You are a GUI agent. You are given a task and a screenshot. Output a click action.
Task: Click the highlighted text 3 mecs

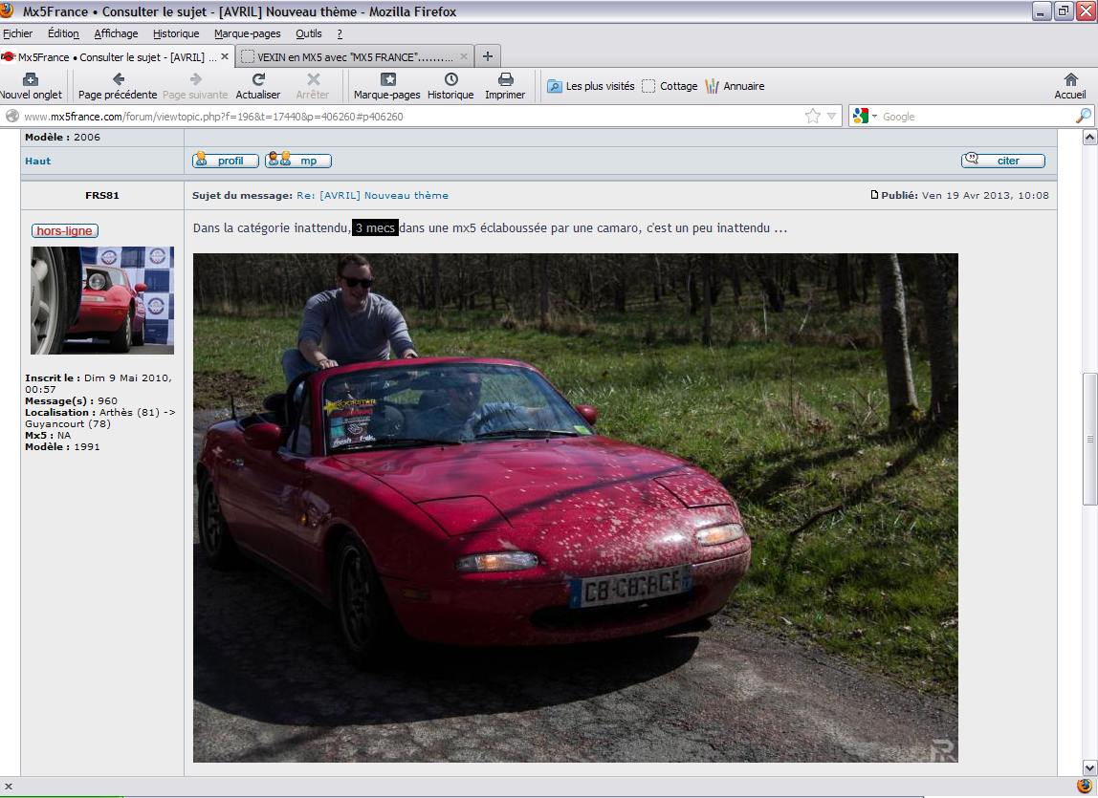[x=375, y=227]
